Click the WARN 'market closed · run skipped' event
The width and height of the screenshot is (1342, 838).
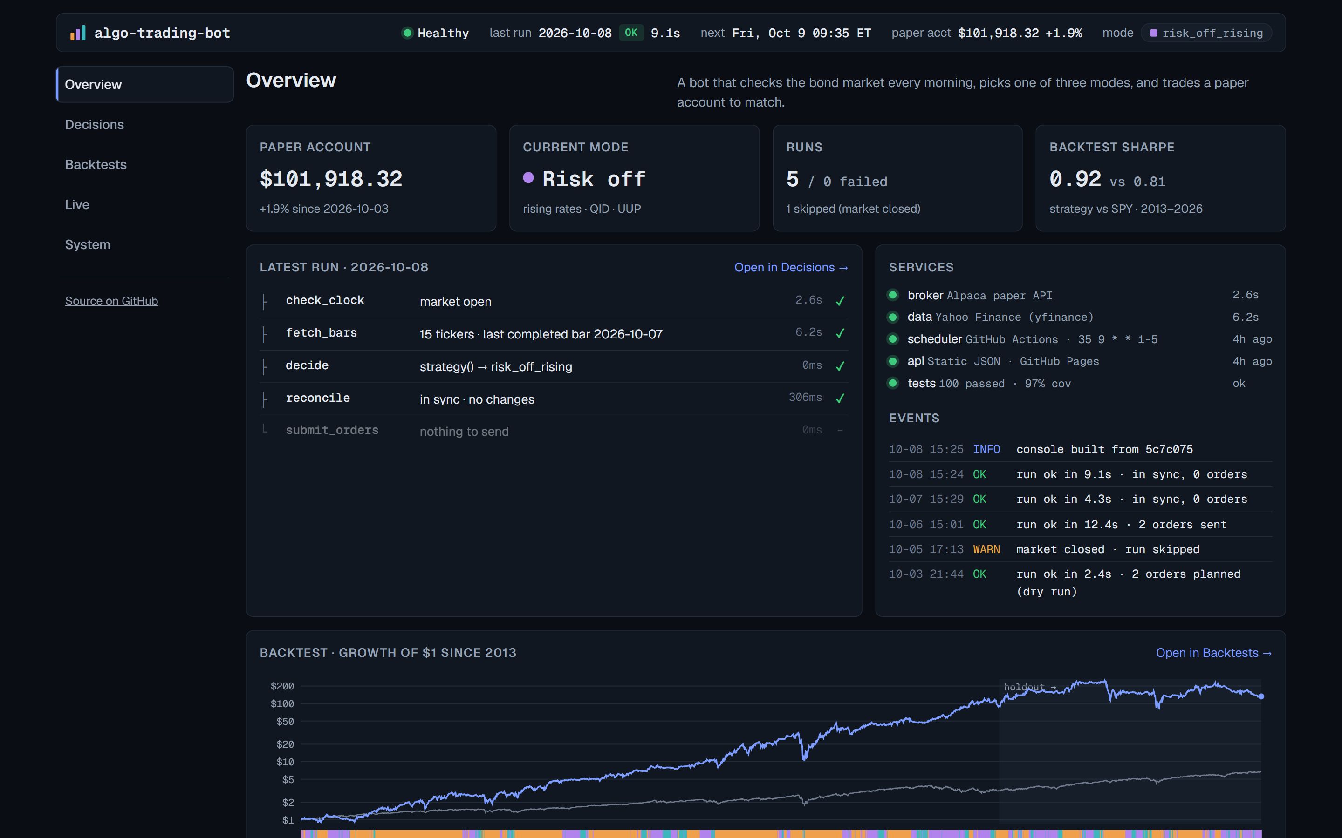(1080, 549)
